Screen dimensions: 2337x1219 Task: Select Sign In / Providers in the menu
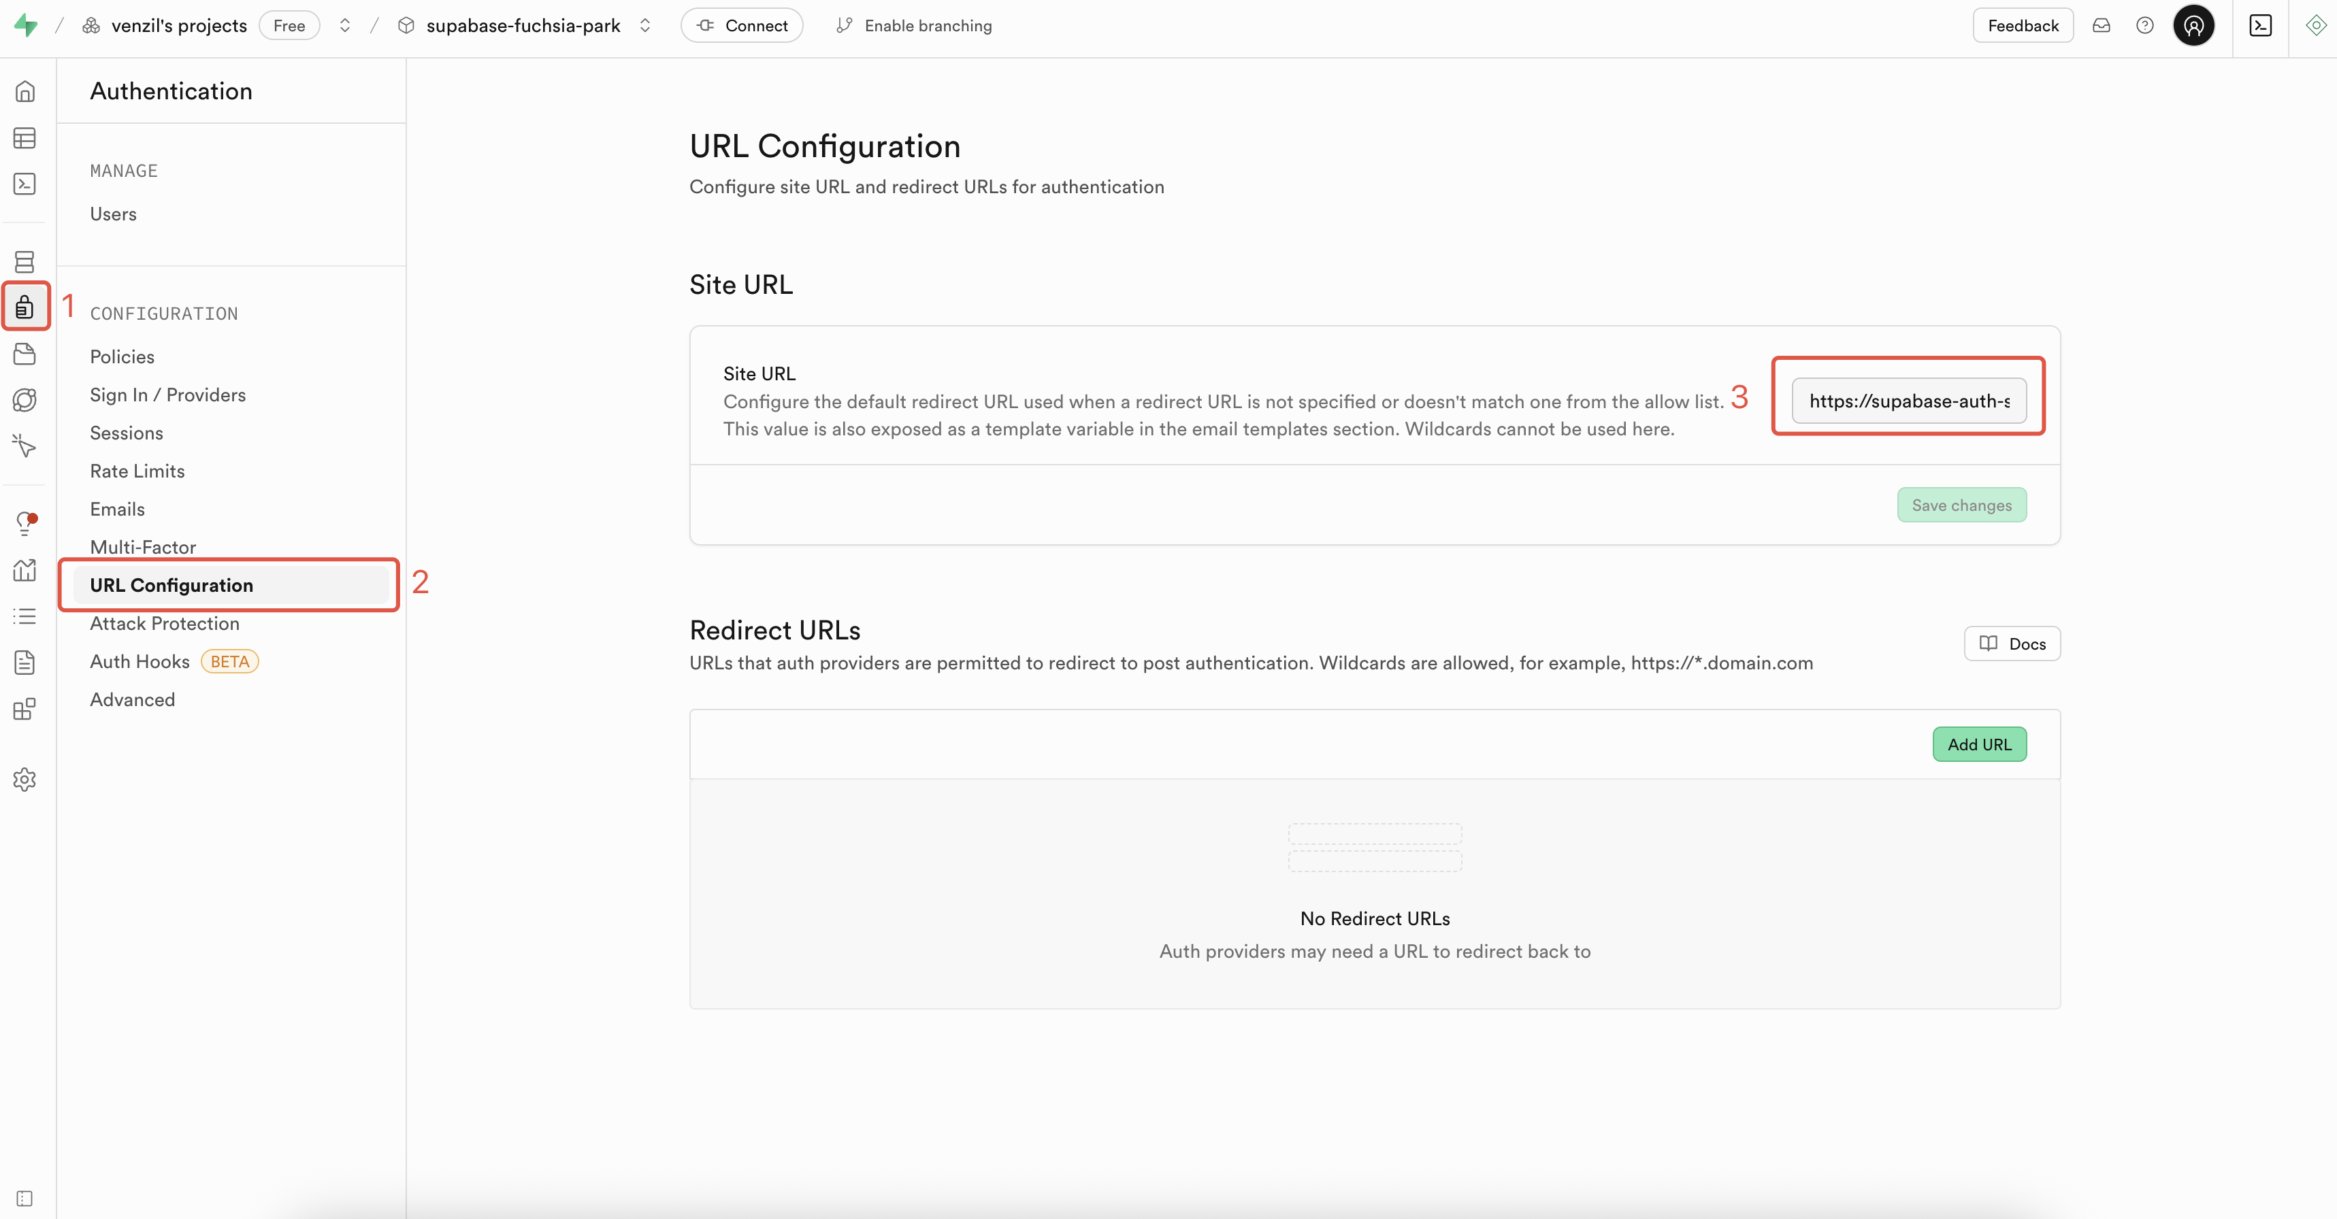(168, 395)
